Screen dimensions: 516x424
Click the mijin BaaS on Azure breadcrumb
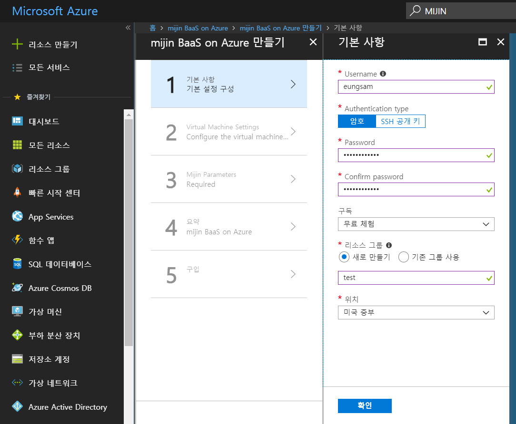(x=198, y=28)
